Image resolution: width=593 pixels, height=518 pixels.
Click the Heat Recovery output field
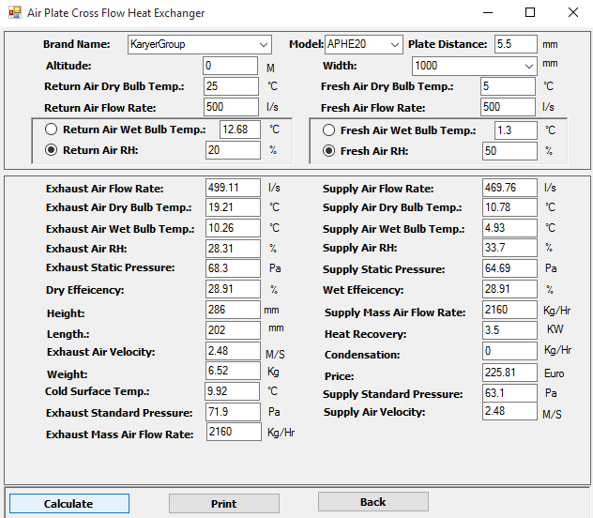pos(509,330)
